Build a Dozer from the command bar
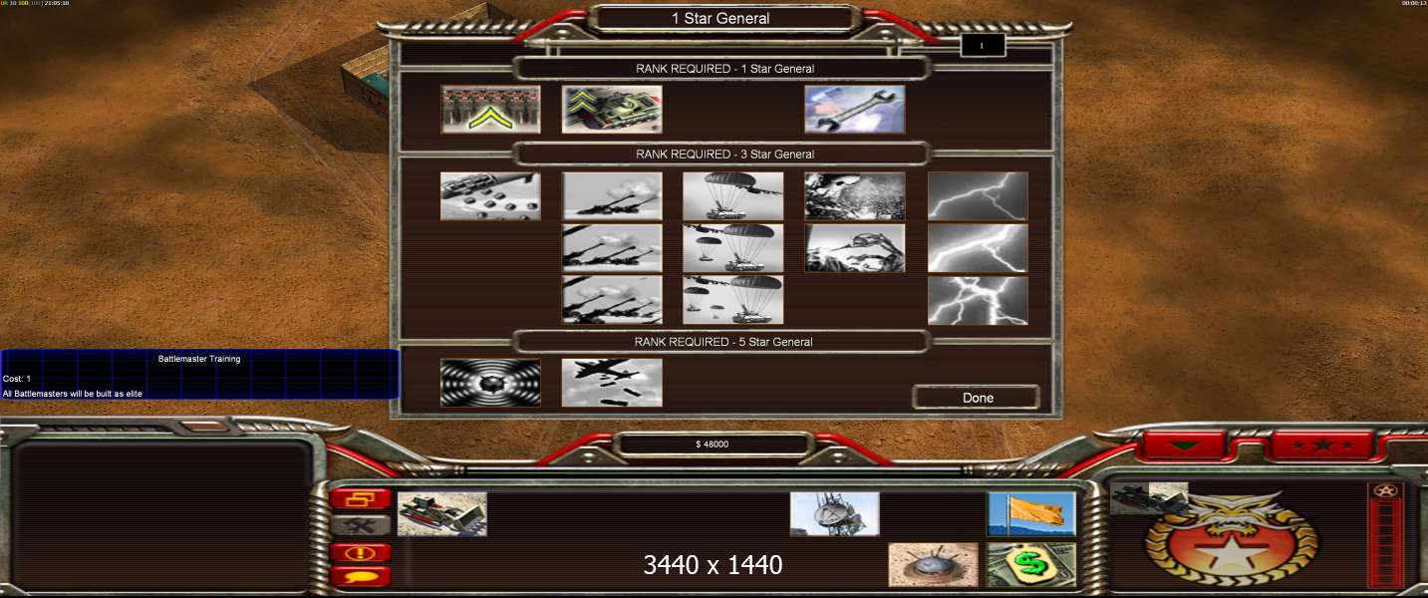The height and width of the screenshot is (598, 1428). coord(442,513)
